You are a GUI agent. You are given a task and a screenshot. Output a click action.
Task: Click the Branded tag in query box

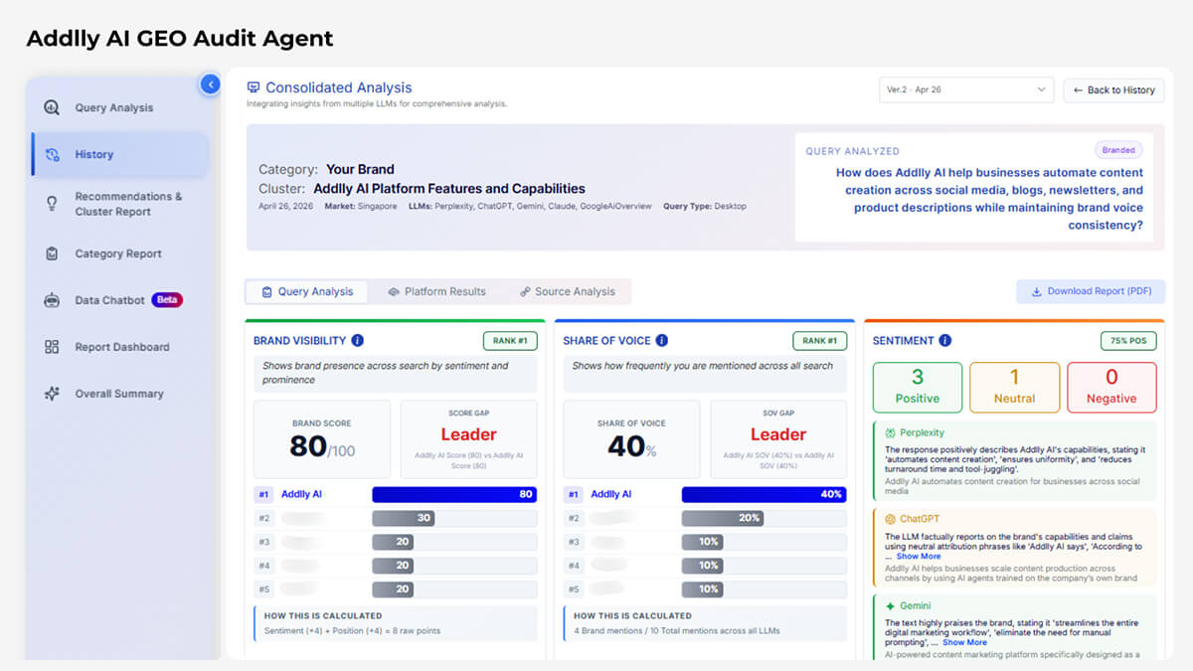click(1118, 150)
